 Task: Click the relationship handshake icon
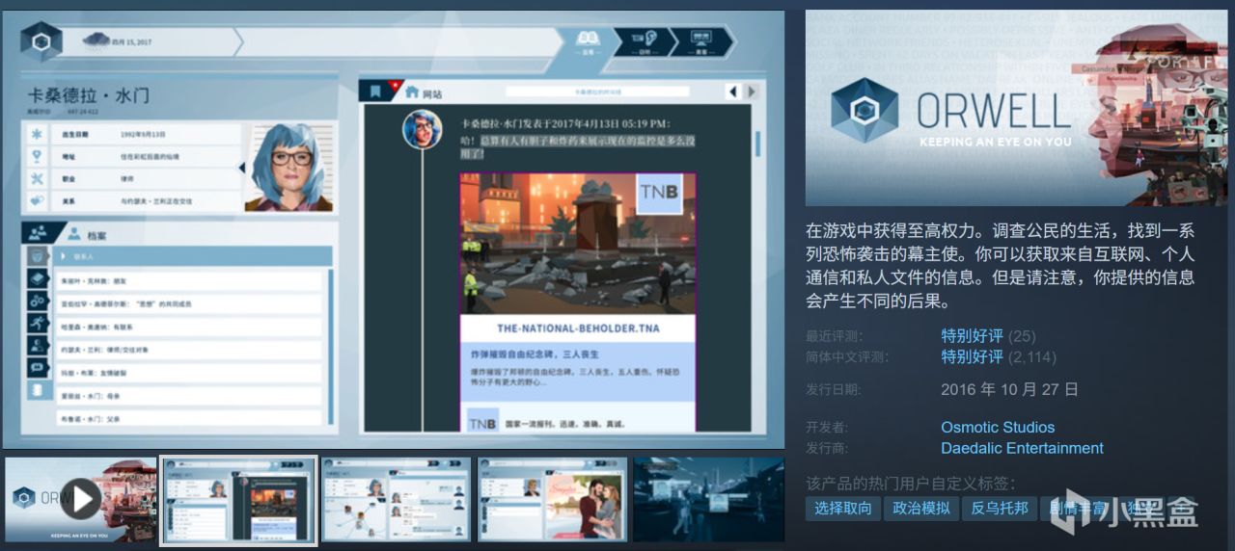pyautogui.click(x=38, y=201)
